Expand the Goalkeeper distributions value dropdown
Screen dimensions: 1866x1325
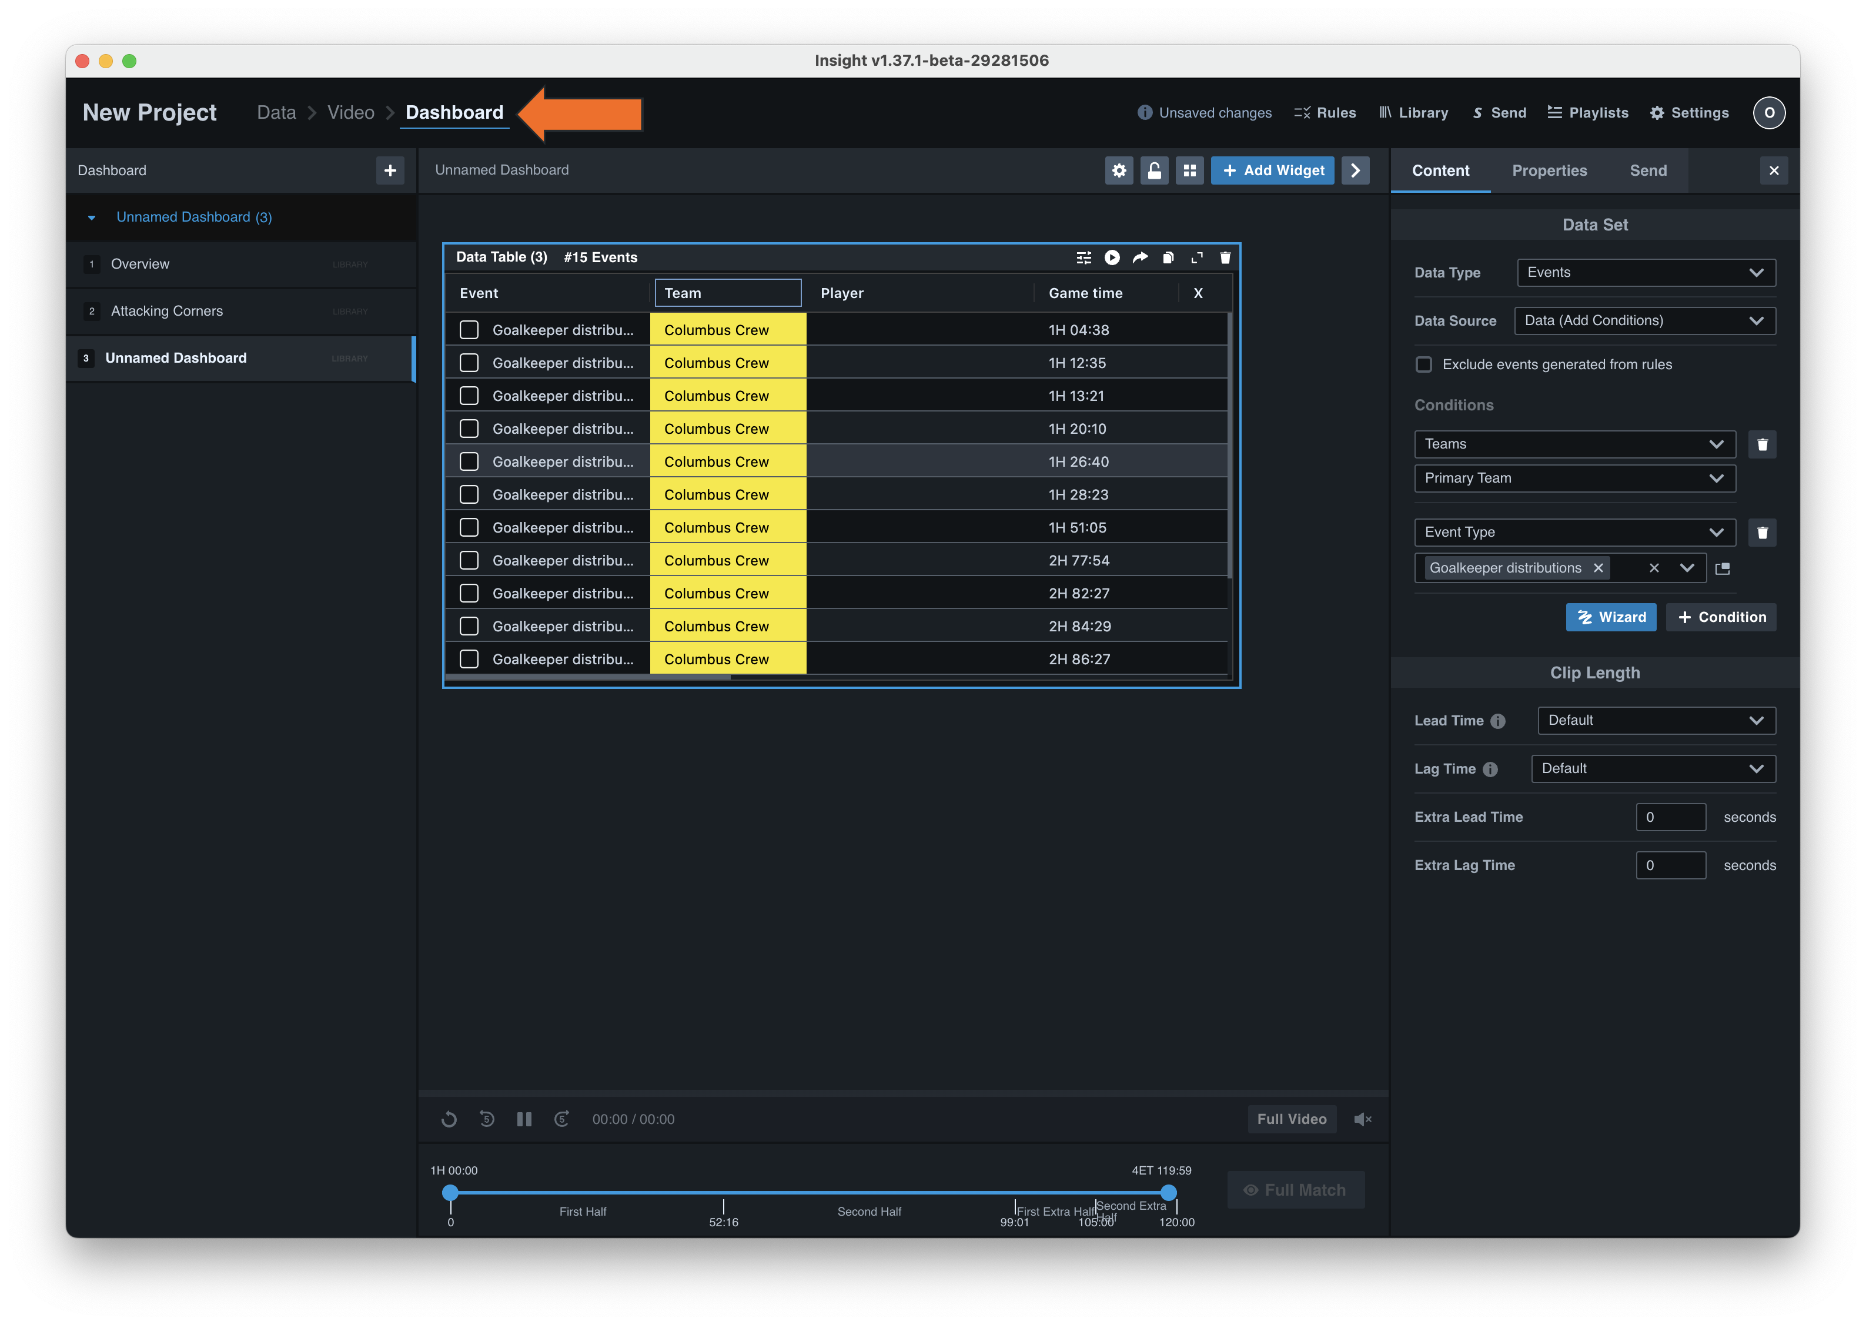tap(1687, 568)
